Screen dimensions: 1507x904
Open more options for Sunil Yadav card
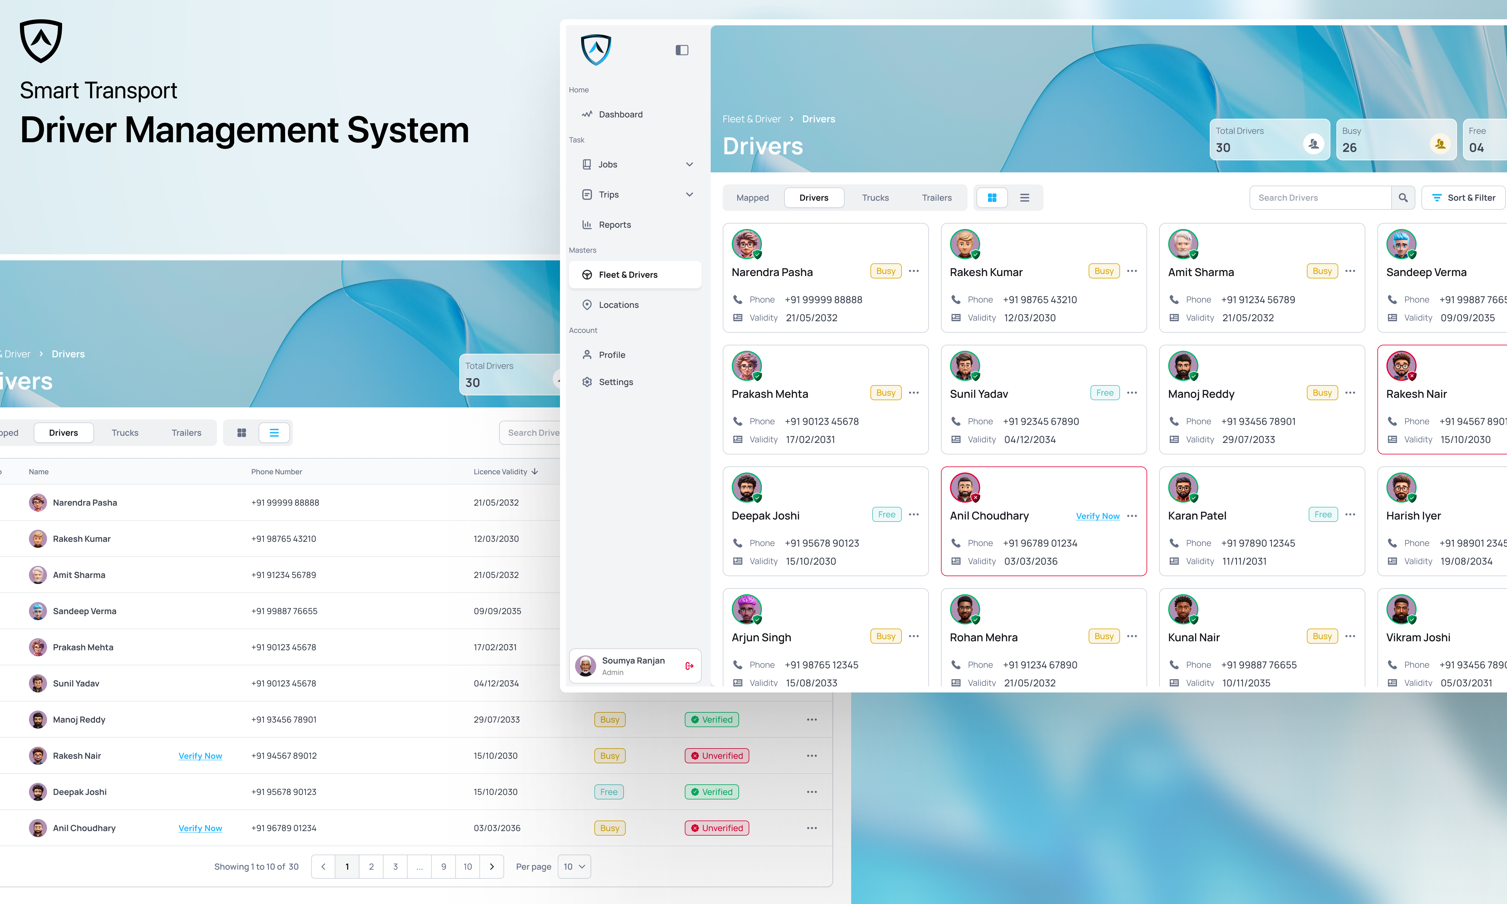1132,393
